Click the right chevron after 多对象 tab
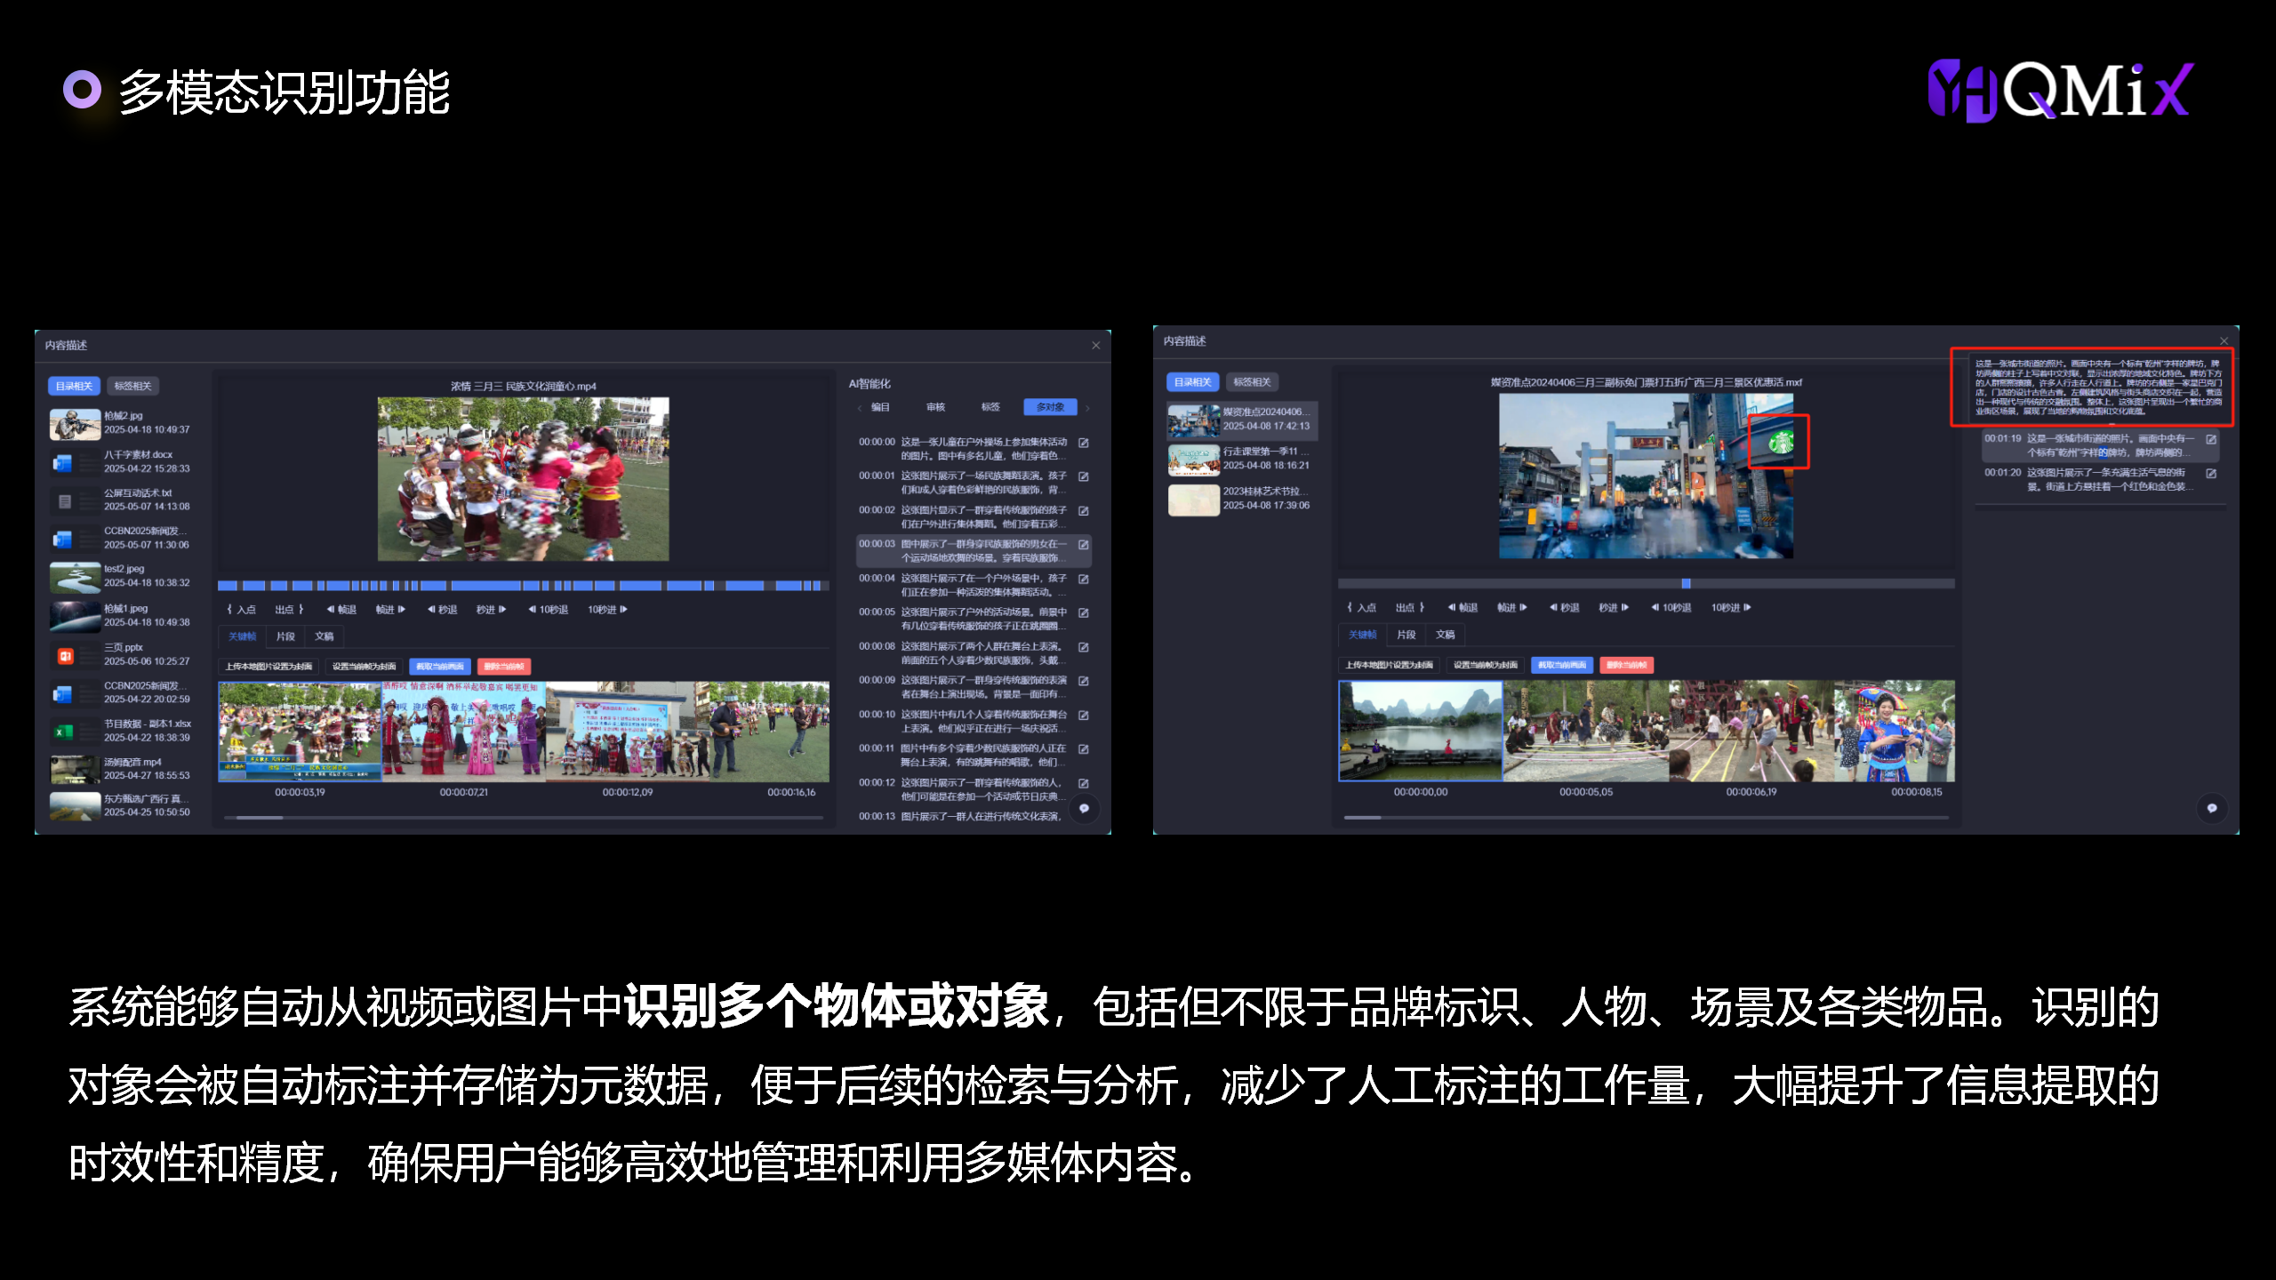Image resolution: width=2276 pixels, height=1280 pixels. [x=1087, y=408]
